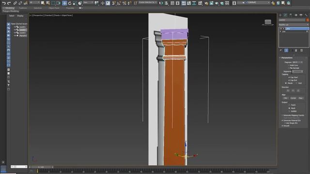Enable the Weld Core checkbox

coord(289,65)
